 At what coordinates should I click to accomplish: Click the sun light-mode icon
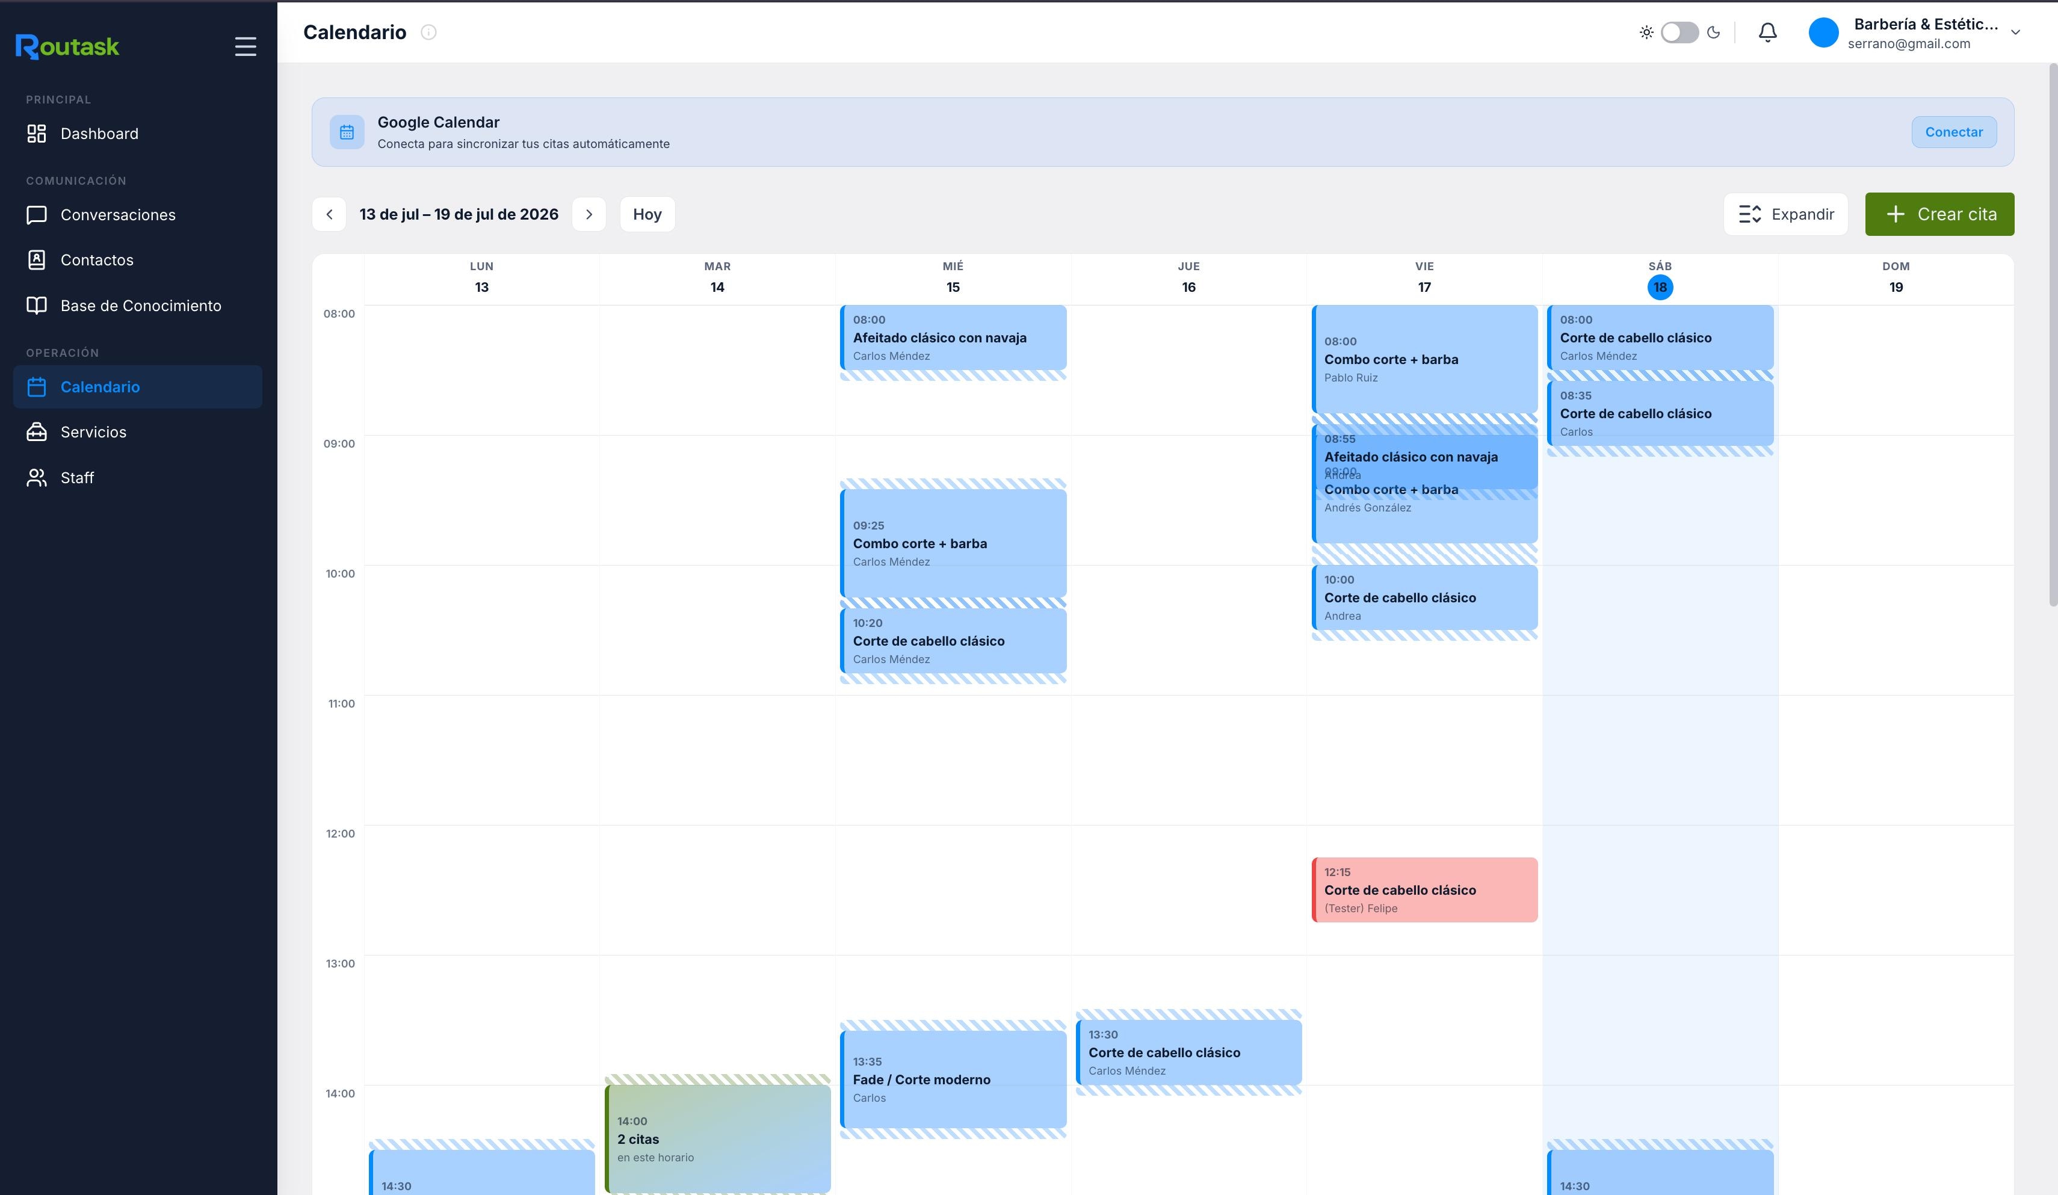(1646, 32)
